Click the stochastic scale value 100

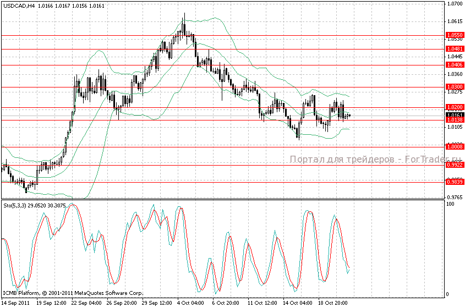(x=450, y=204)
